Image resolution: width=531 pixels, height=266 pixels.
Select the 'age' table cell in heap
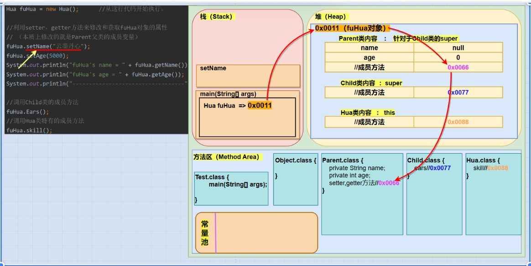[x=369, y=57]
